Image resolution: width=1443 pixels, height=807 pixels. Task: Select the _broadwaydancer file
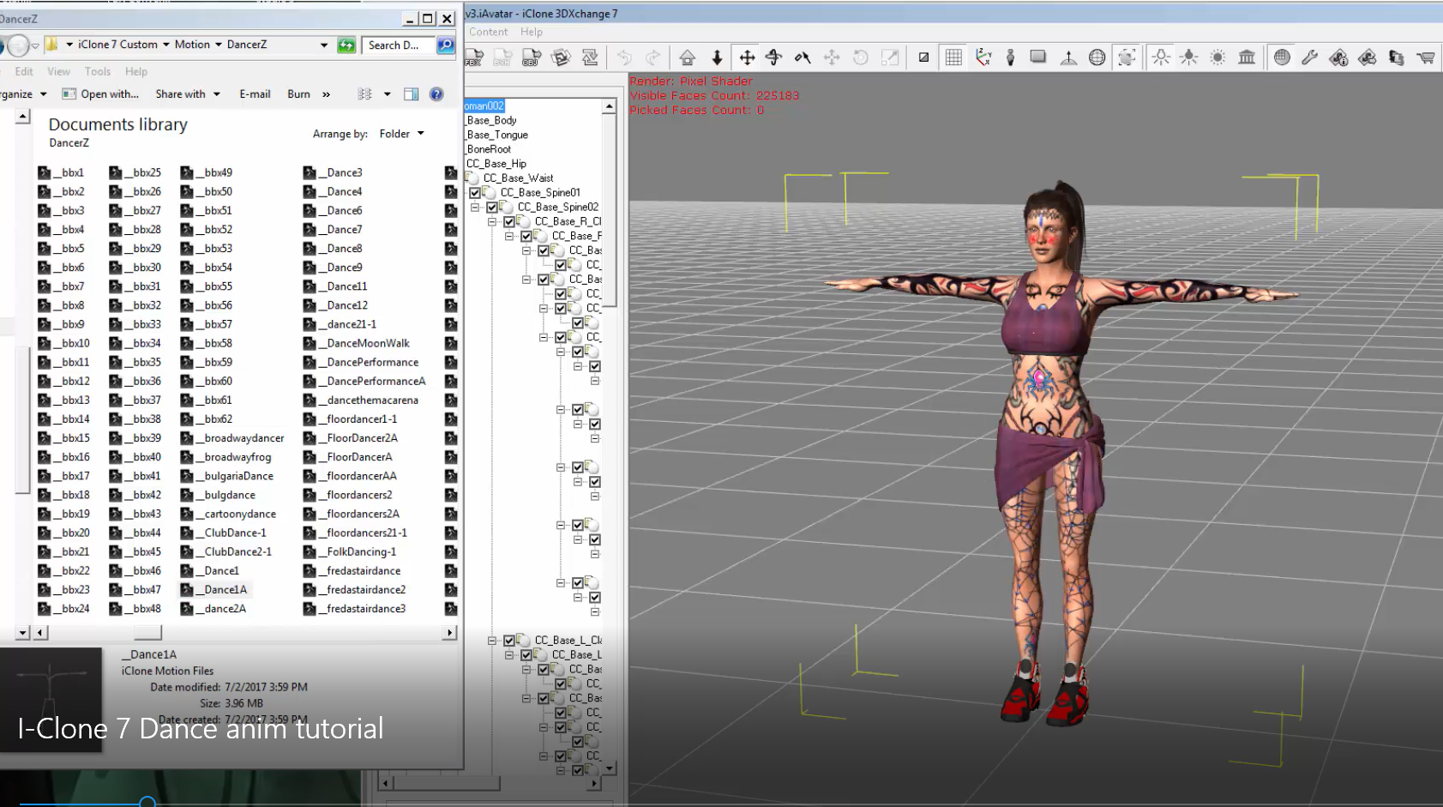point(232,438)
